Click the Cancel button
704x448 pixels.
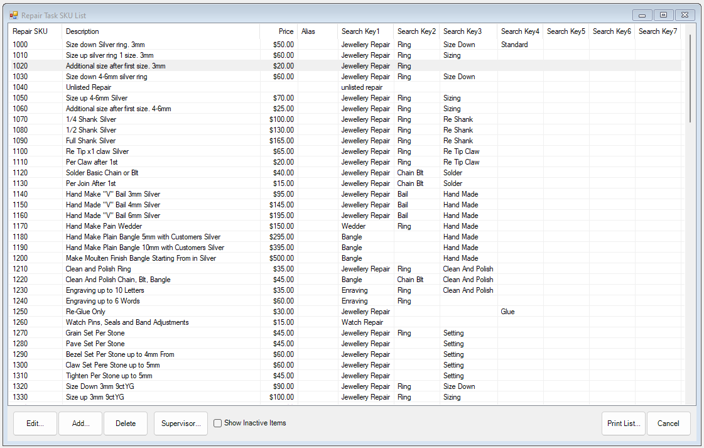pyautogui.click(x=668, y=423)
